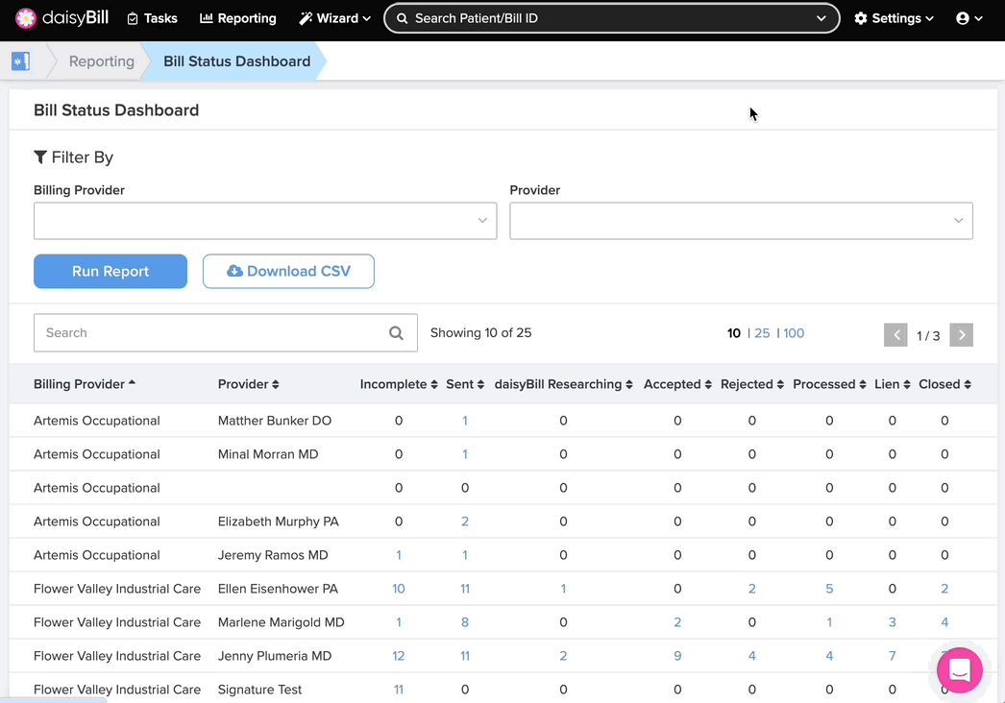Sort by Billing Provider column
This screenshot has height=703, width=1005.
pyautogui.click(x=85, y=384)
